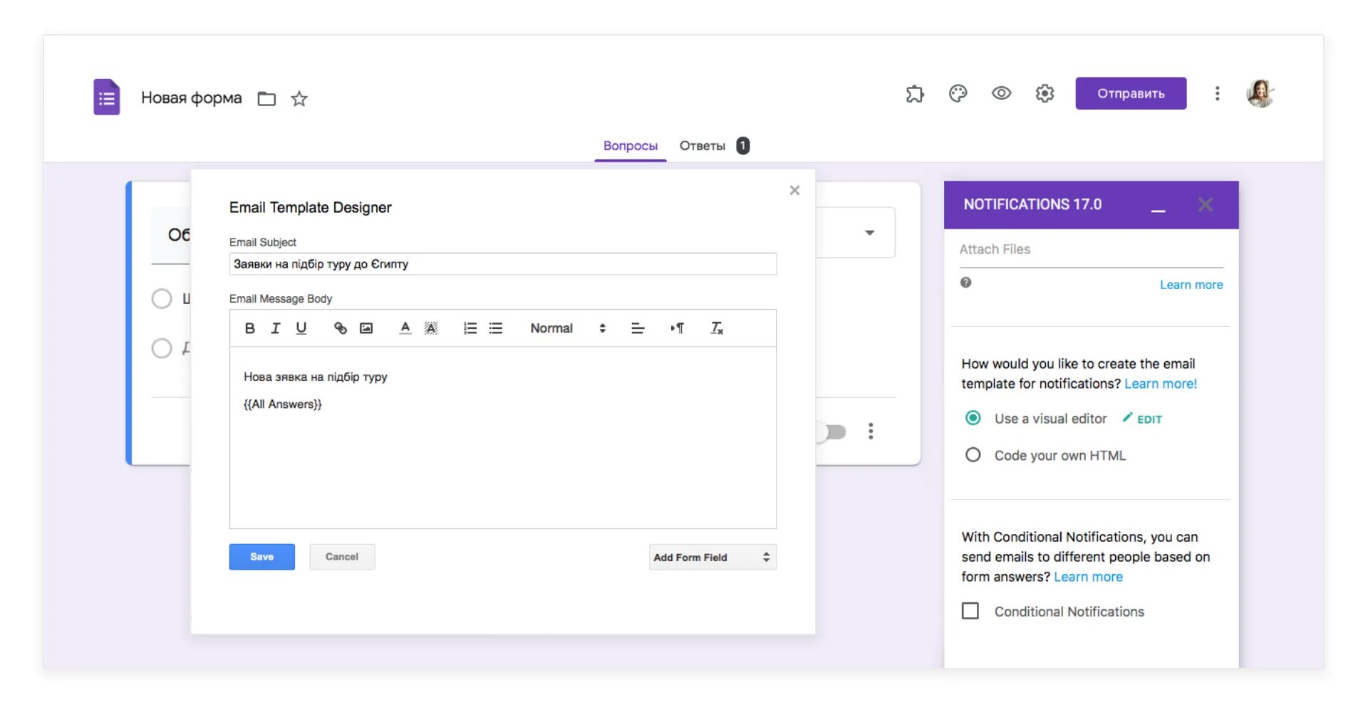The image size is (1368, 712).
Task: Click the {{All Answers}} placeholder text
Action: coord(283,404)
